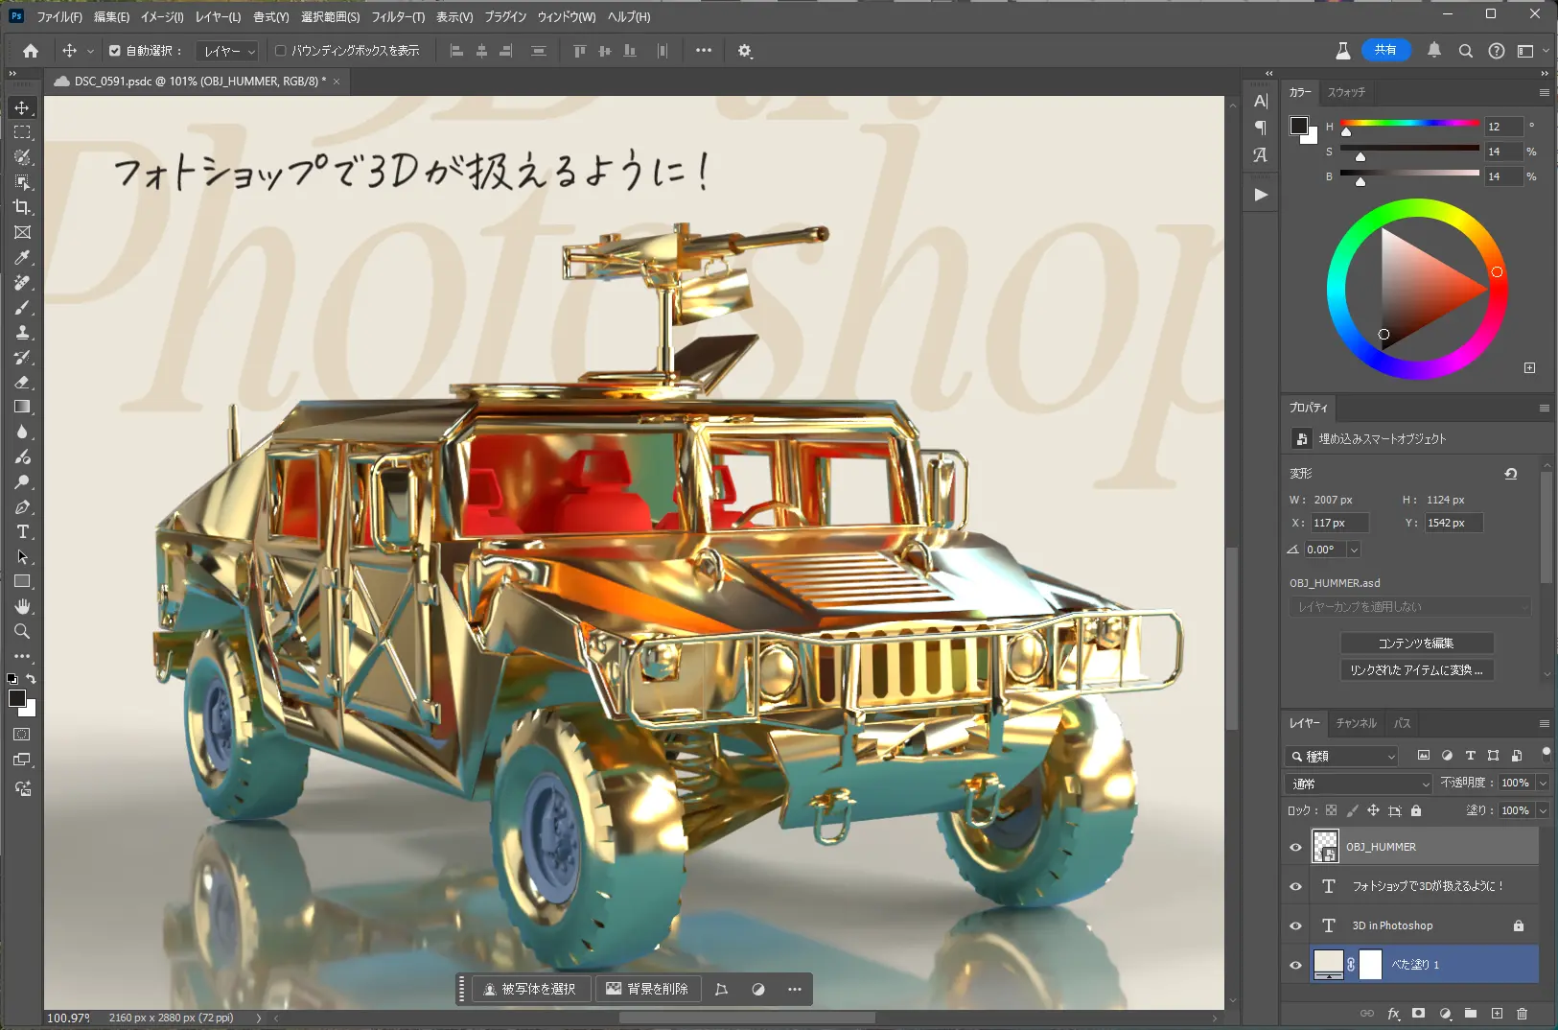Open the auto-select レイヤー dropdown
The width and height of the screenshot is (1558, 1030).
228,51
